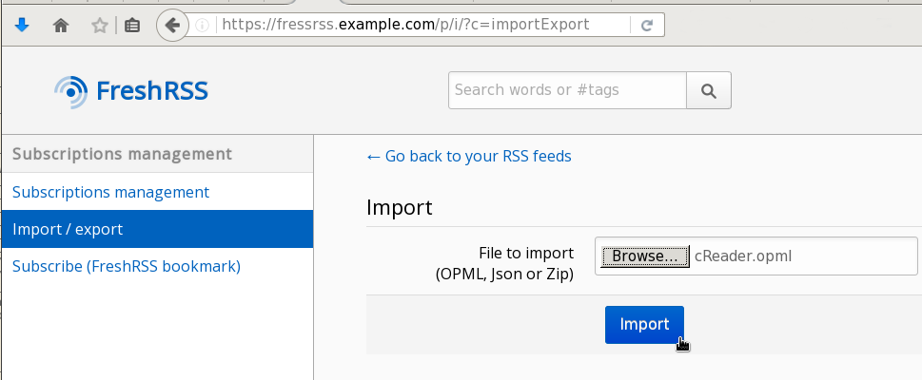Go to the browser home page
Screen dimensions: 922x380
[x=61, y=26]
